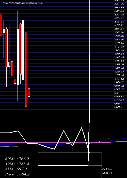The height and width of the screenshot is (178, 127).
Task: Click the 779.15 price axis label
Action: point(119,43)
